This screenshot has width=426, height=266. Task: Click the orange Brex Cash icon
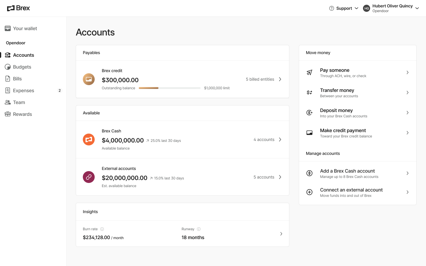(x=89, y=140)
